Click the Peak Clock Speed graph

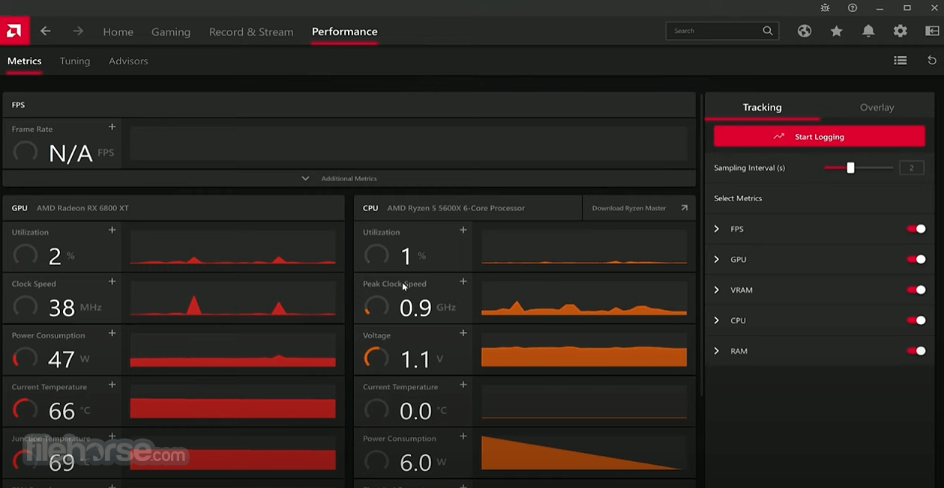point(584,299)
